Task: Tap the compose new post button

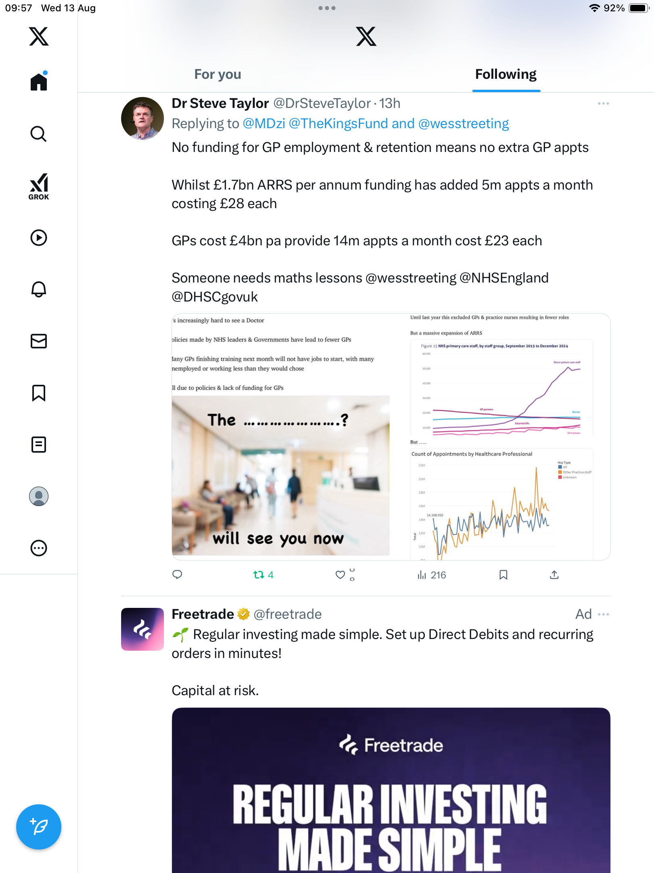Action: pyautogui.click(x=39, y=827)
